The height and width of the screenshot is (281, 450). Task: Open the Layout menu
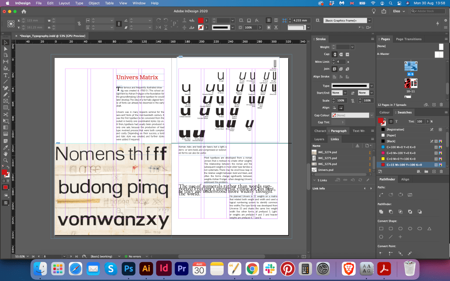(x=64, y=3)
